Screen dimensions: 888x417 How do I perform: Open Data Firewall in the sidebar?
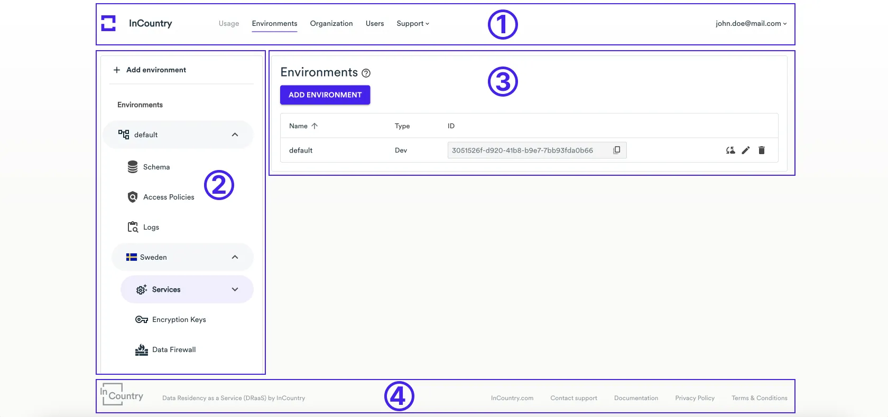coord(173,349)
